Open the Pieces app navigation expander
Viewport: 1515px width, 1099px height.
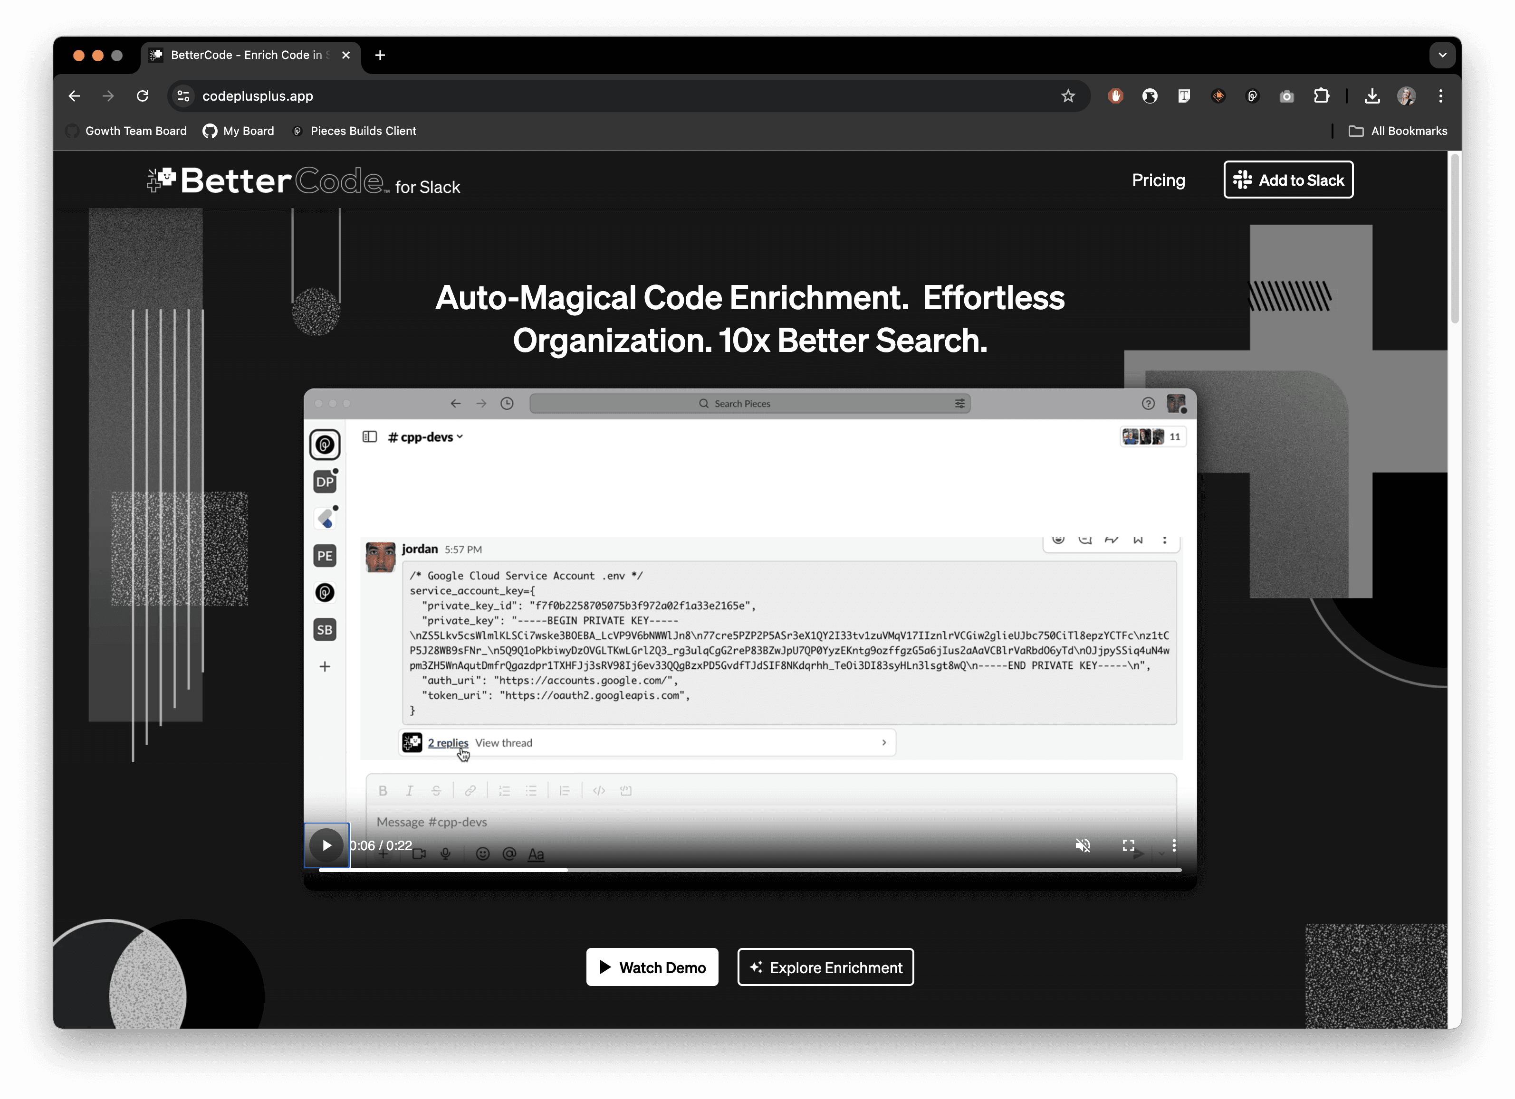pyautogui.click(x=369, y=436)
